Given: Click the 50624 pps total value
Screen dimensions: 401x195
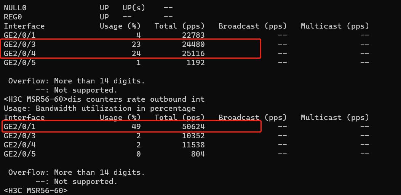Looking at the screenshot, I should pyautogui.click(x=193, y=126).
